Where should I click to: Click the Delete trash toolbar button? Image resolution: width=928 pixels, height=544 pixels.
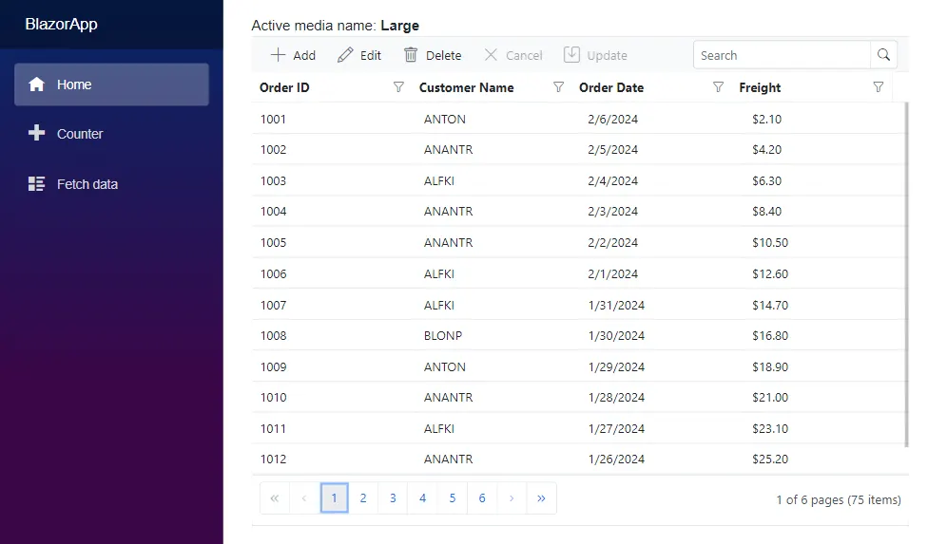[x=433, y=55]
